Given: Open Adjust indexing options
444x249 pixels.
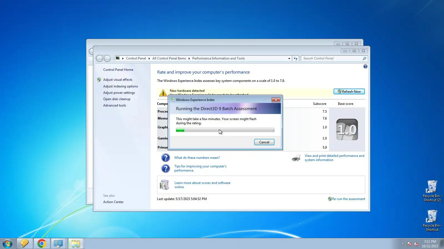Looking at the screenshot, I should click(120, 86).
